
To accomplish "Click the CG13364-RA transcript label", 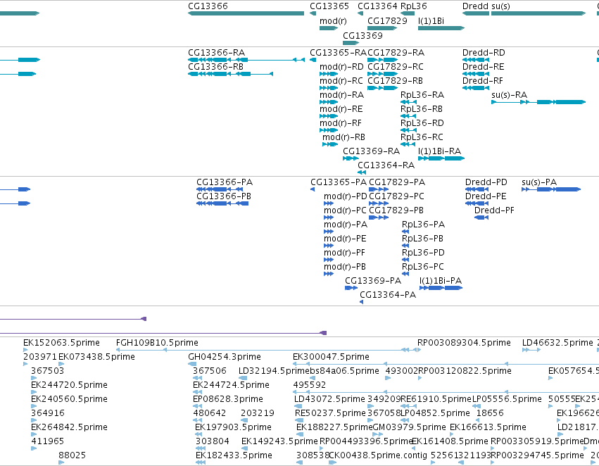I will click(386, 165).
